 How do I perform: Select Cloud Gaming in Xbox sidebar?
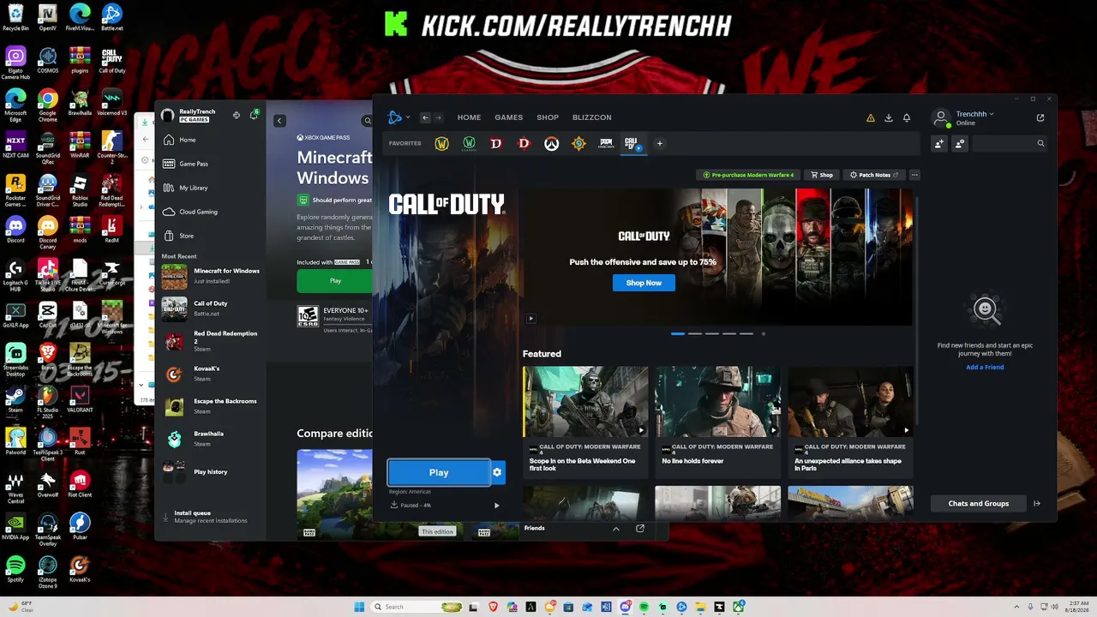click(x=198, y=212)
